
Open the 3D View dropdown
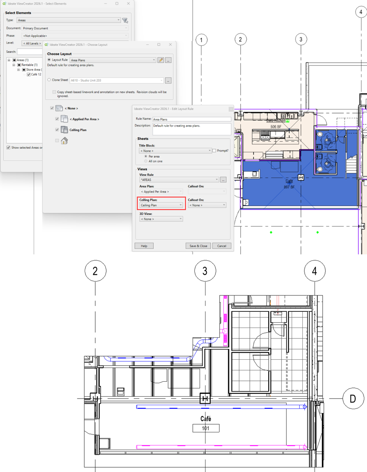(x=161, y=219)
